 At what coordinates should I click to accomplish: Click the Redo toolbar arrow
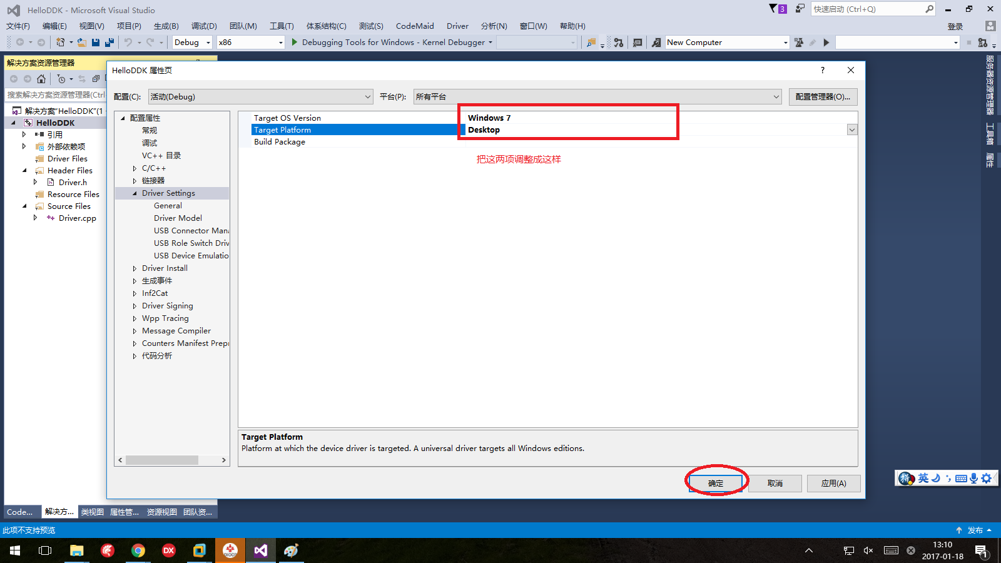pyautogui.click(x=150, y=43)
